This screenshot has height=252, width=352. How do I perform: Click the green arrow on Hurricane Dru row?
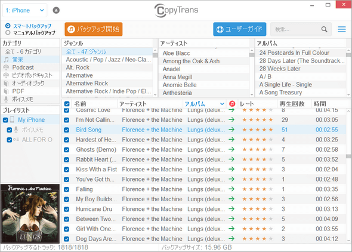pyautogui.click(x=231, y=209)
